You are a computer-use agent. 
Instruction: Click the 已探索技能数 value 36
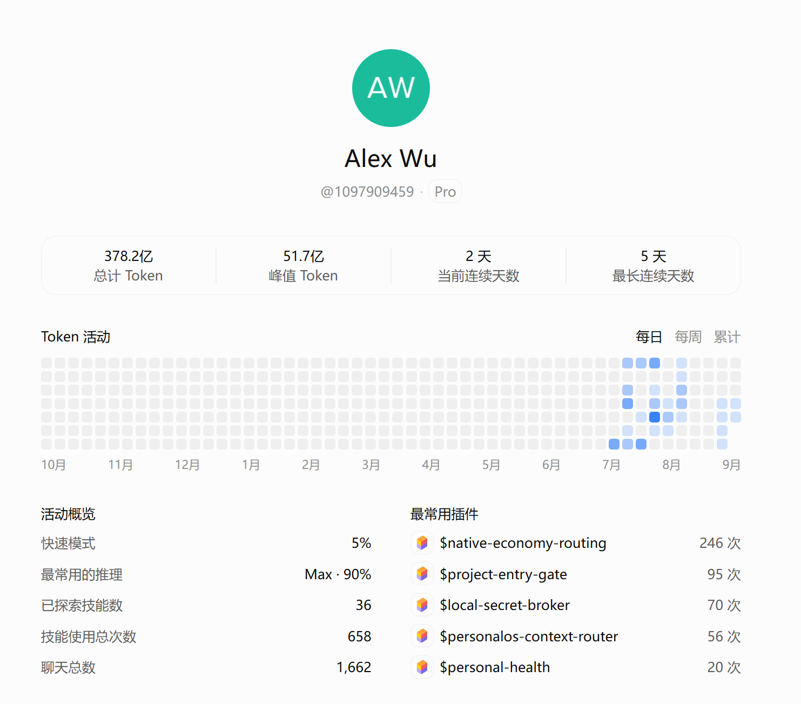tap(364, 605)
